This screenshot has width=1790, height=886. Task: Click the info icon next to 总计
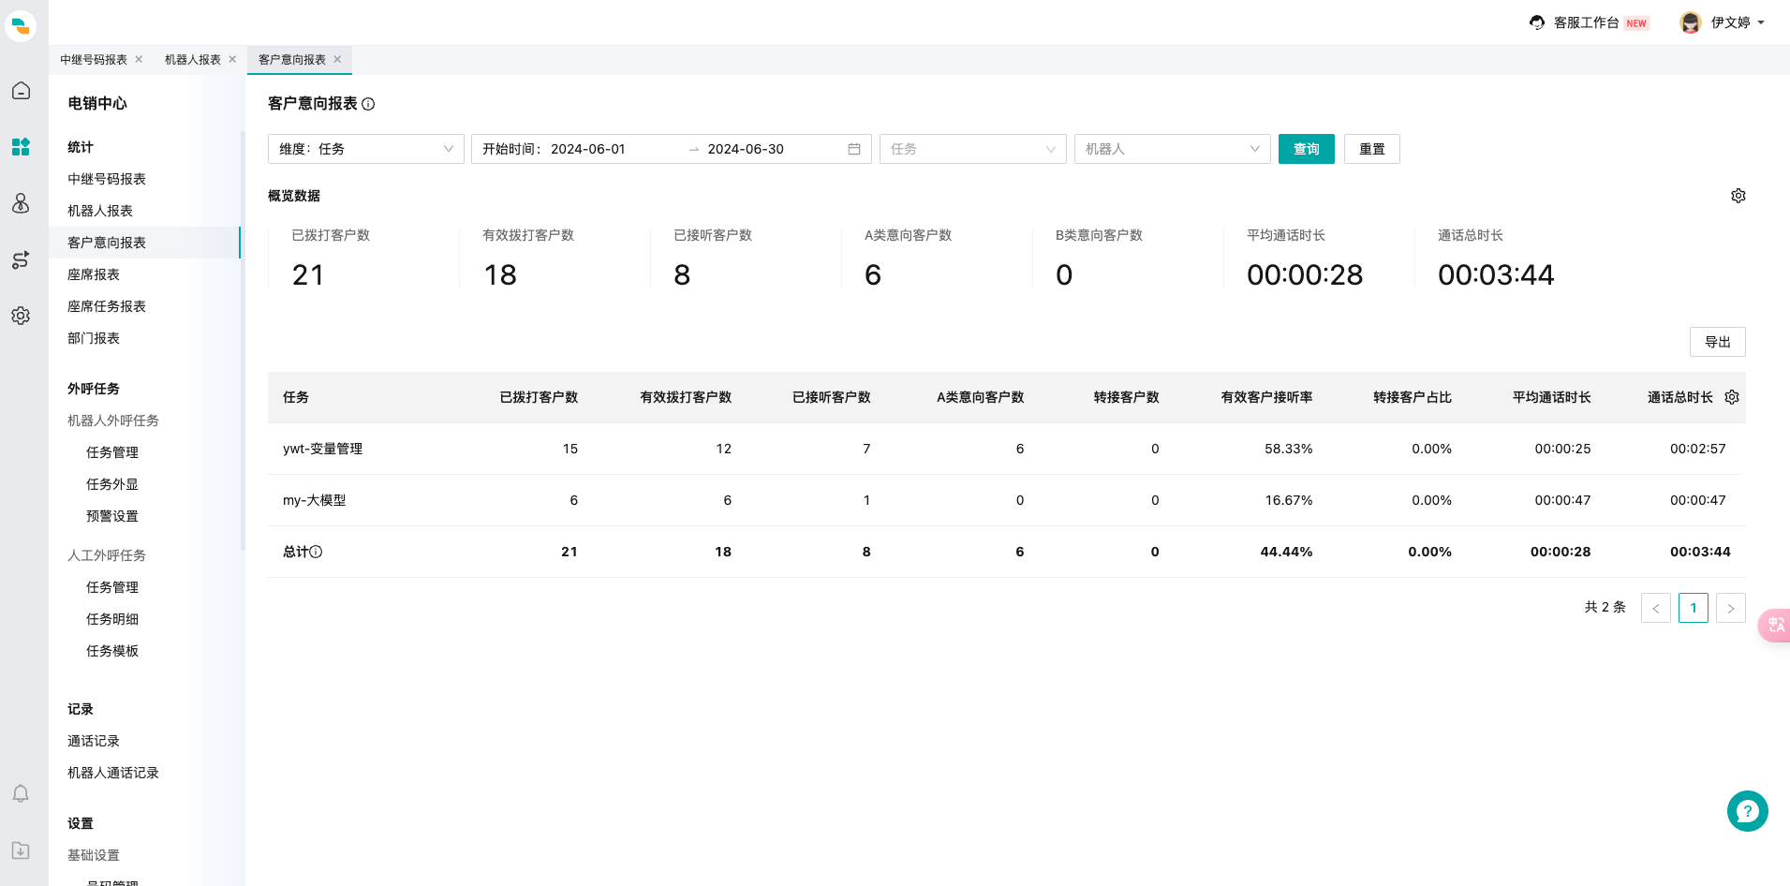[x=316, y=552]
